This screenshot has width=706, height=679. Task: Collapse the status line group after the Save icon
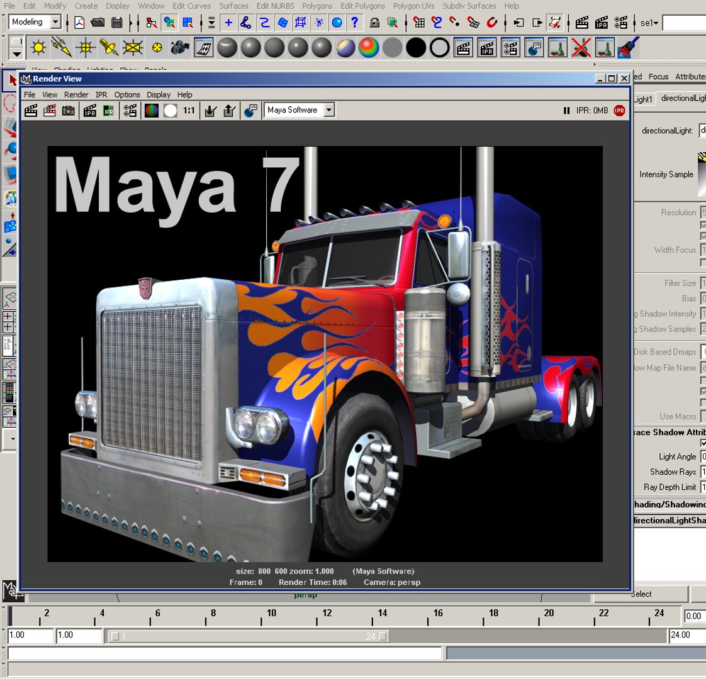click(x=132, y=23)
